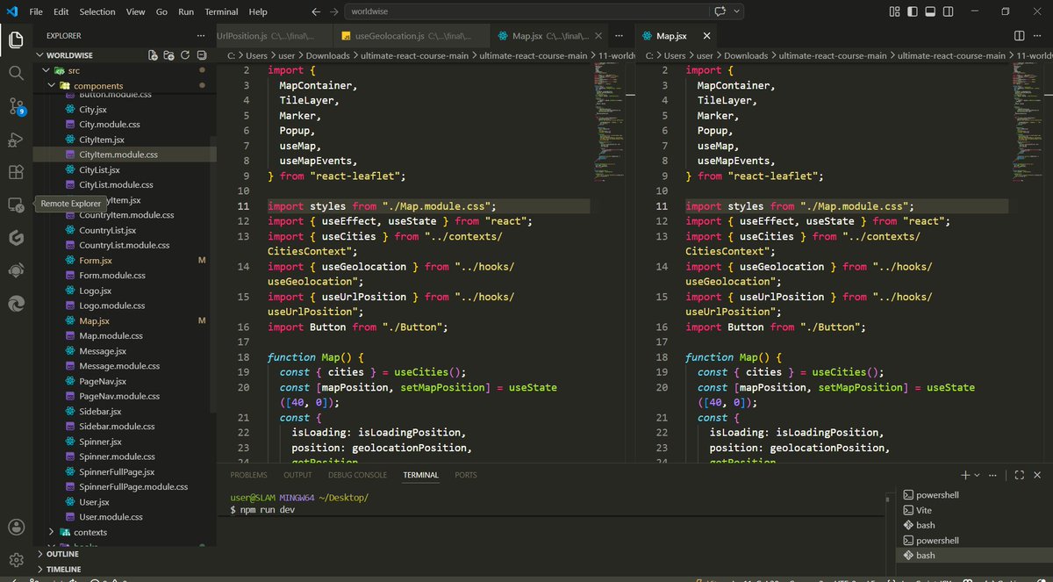
Task: Close the Map.jsx tab in left editor
Action: (599, 36)
